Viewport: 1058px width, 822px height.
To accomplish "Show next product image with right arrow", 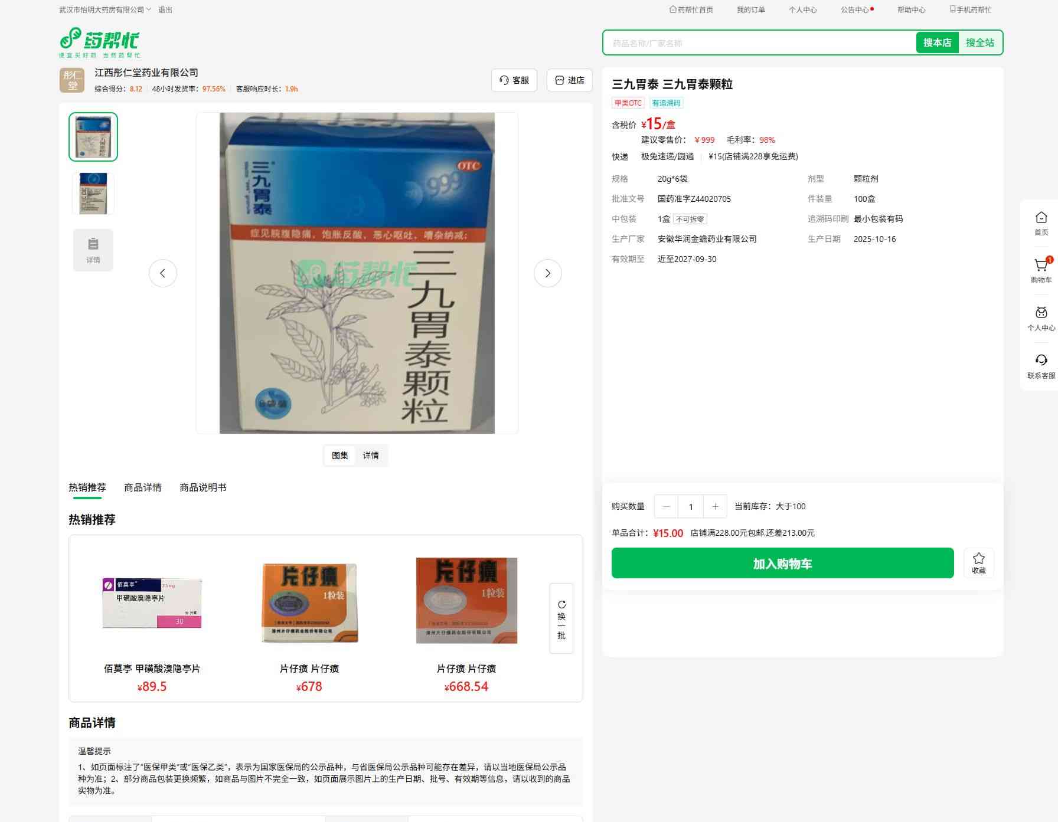I will pyautogui.click(x=547, y=273).
